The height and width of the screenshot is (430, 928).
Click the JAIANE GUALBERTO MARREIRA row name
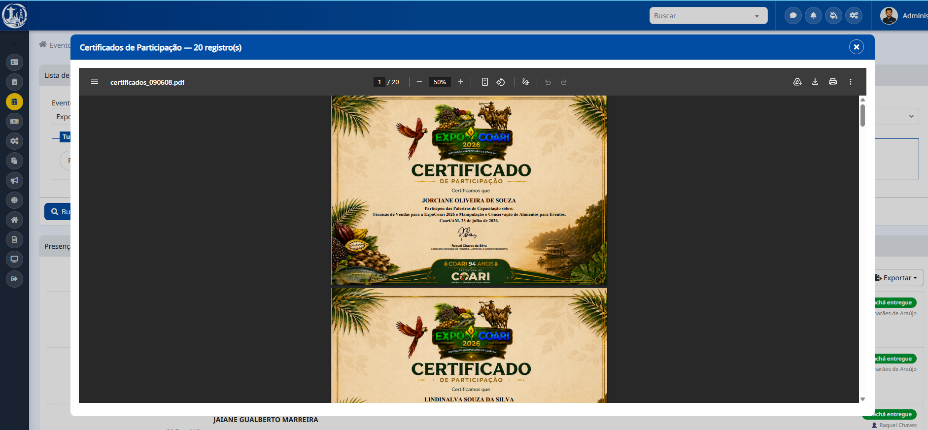click(266, 420)
